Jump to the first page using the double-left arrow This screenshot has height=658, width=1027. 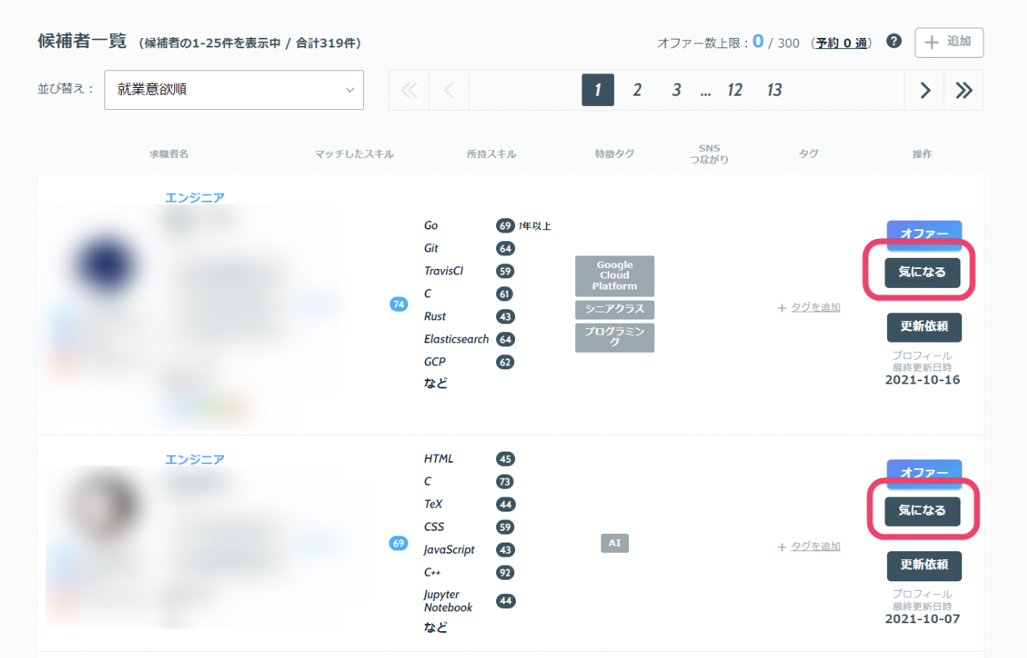(x=408, y=89)
